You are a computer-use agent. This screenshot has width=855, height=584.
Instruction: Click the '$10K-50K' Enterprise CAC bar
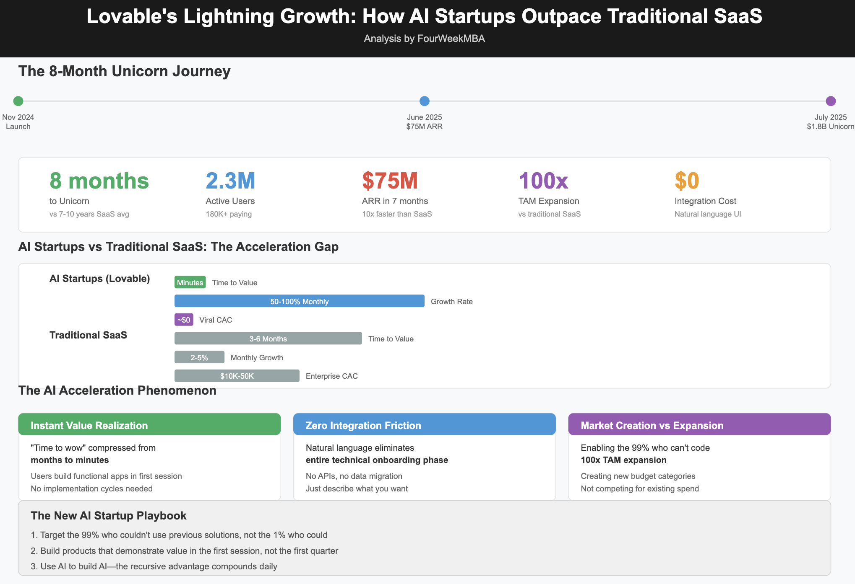pos(237,376)
